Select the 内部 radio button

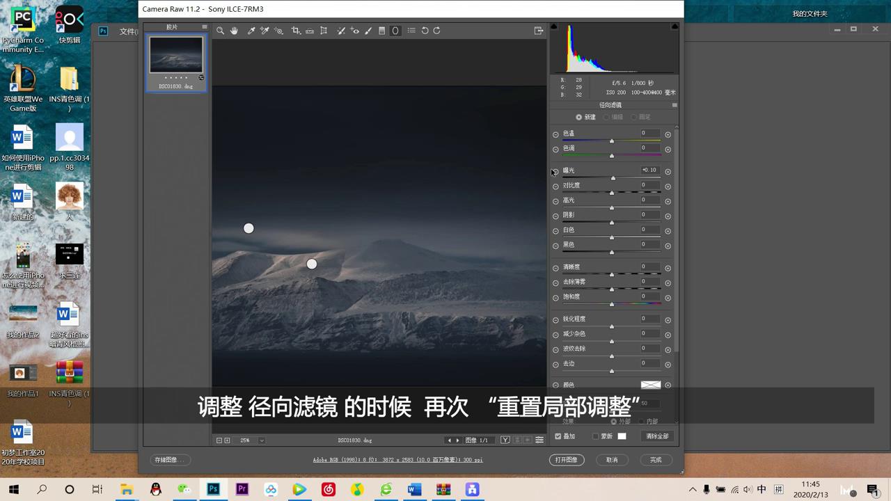pos(642,422)
